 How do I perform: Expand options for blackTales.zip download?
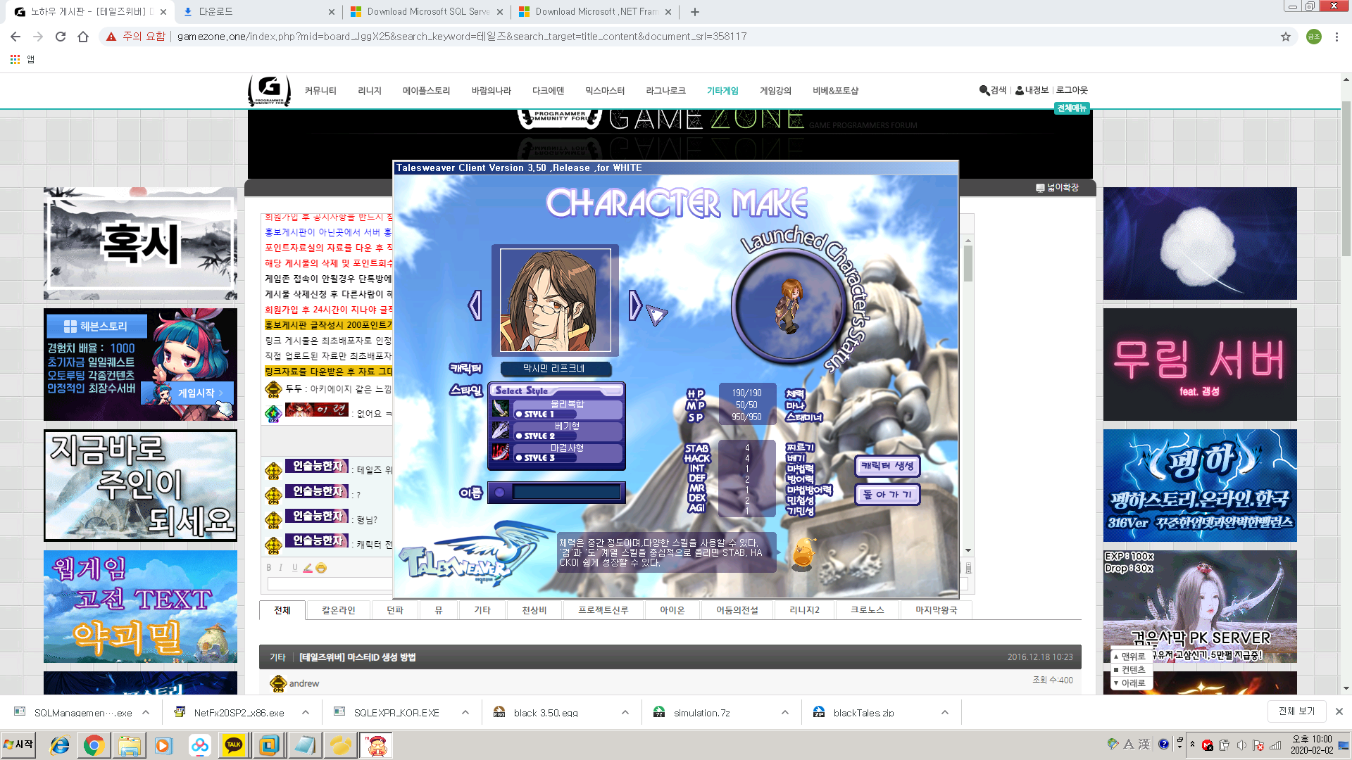[945, 712]
